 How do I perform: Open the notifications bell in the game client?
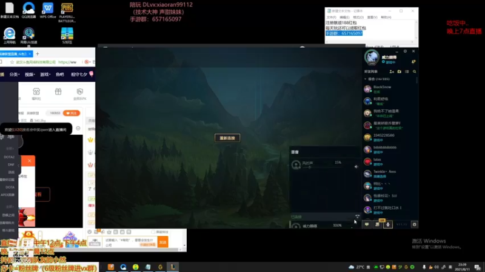413,62
